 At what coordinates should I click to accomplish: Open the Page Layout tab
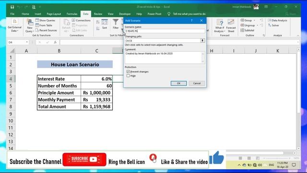click(x=54, y=14)
